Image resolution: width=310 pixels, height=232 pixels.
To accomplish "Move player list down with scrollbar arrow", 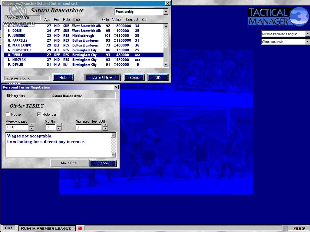I will pyautogui.click(x=166, y=65).
